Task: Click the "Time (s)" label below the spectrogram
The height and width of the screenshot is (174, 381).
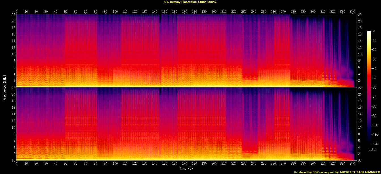Action: 186,168
